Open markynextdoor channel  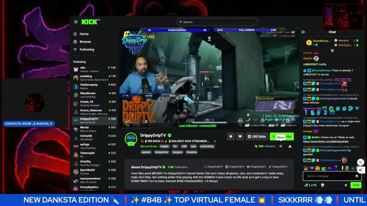point(94,180)
